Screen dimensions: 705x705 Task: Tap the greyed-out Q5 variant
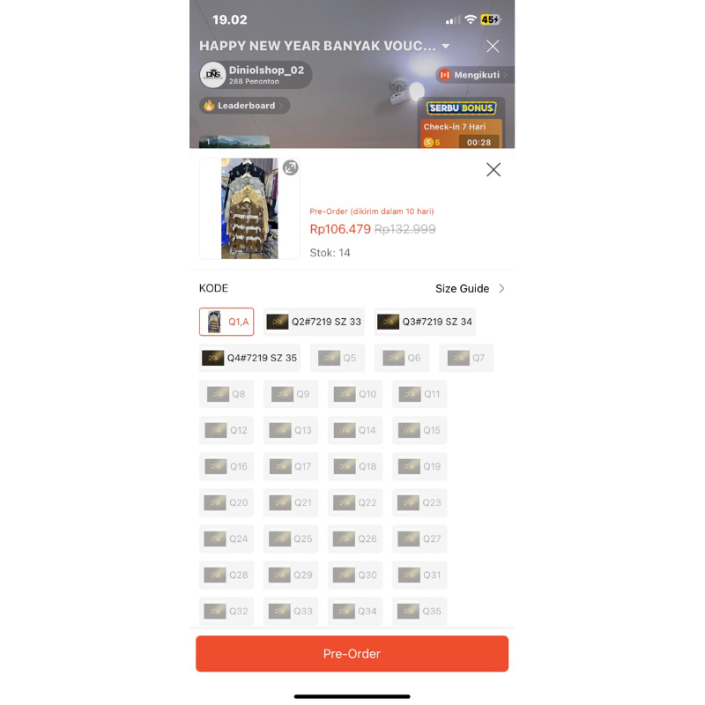click(338, 358)
